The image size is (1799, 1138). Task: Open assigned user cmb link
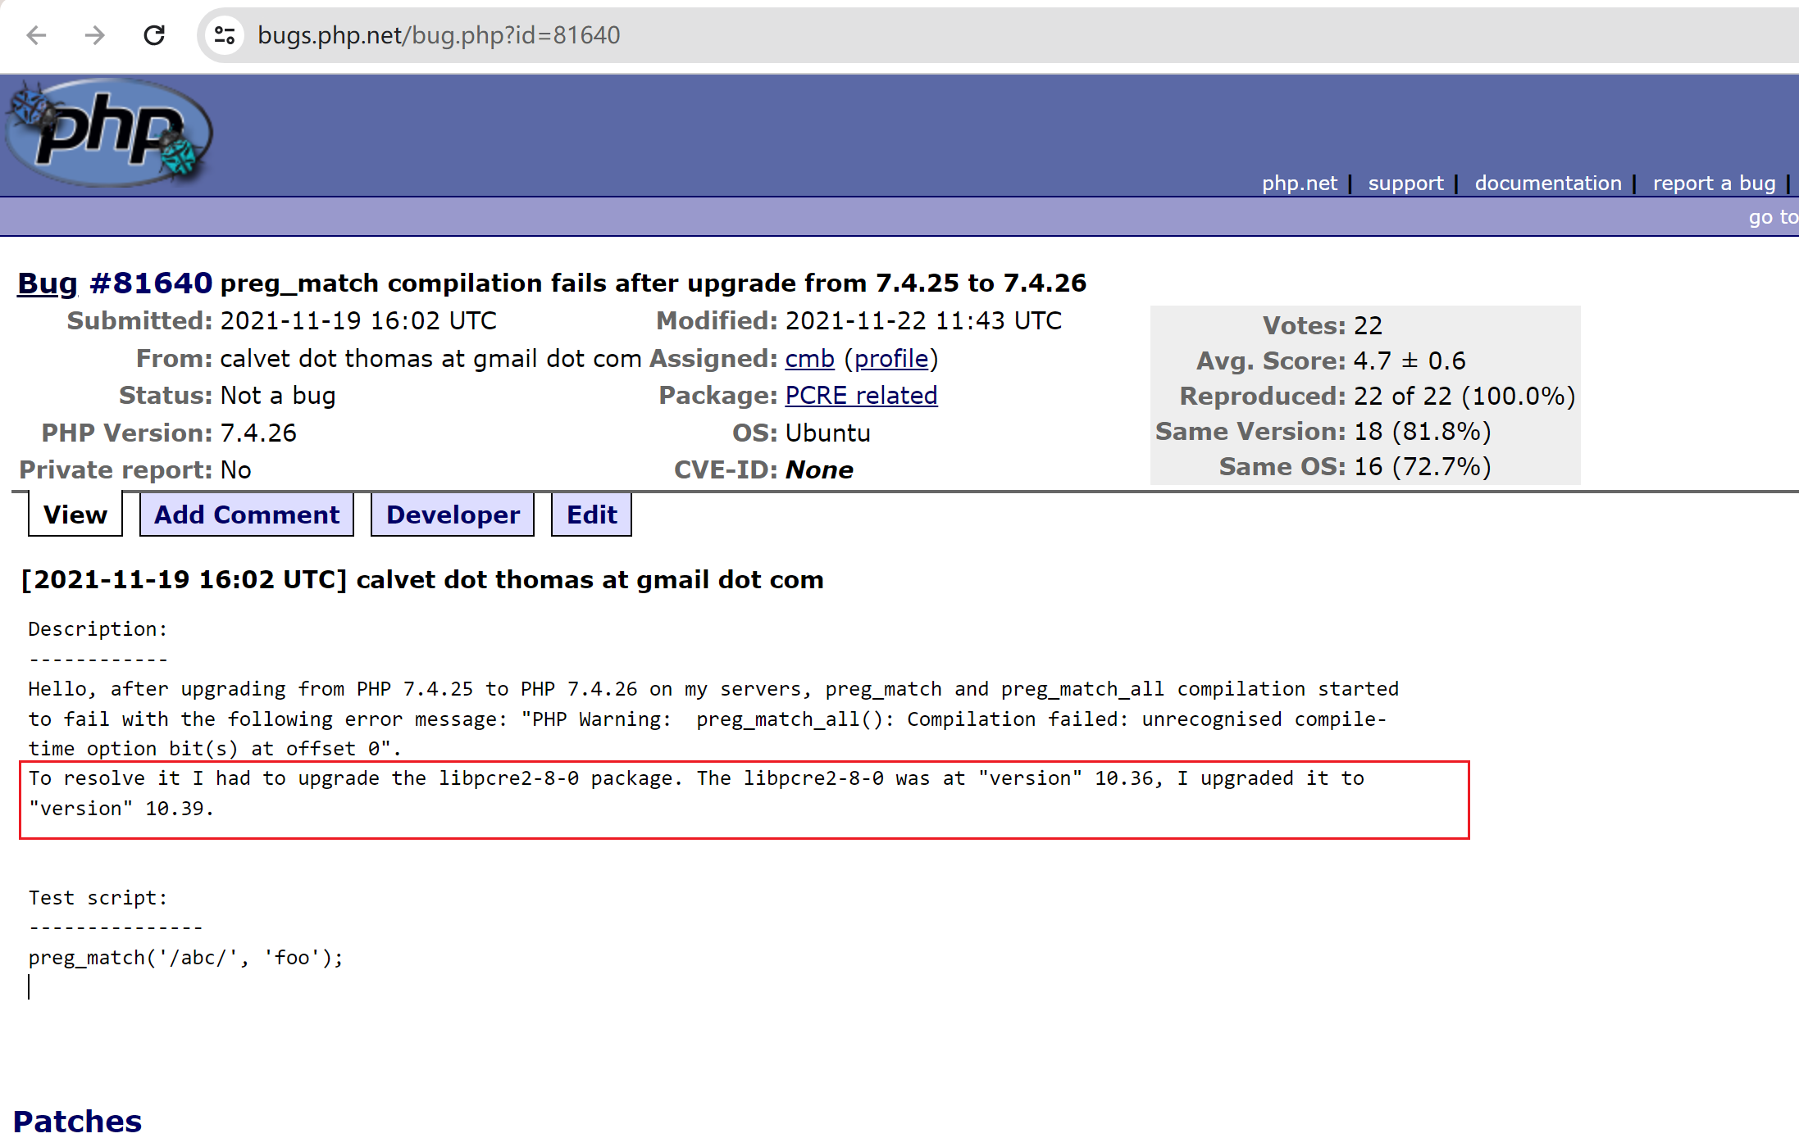(809, 359)
